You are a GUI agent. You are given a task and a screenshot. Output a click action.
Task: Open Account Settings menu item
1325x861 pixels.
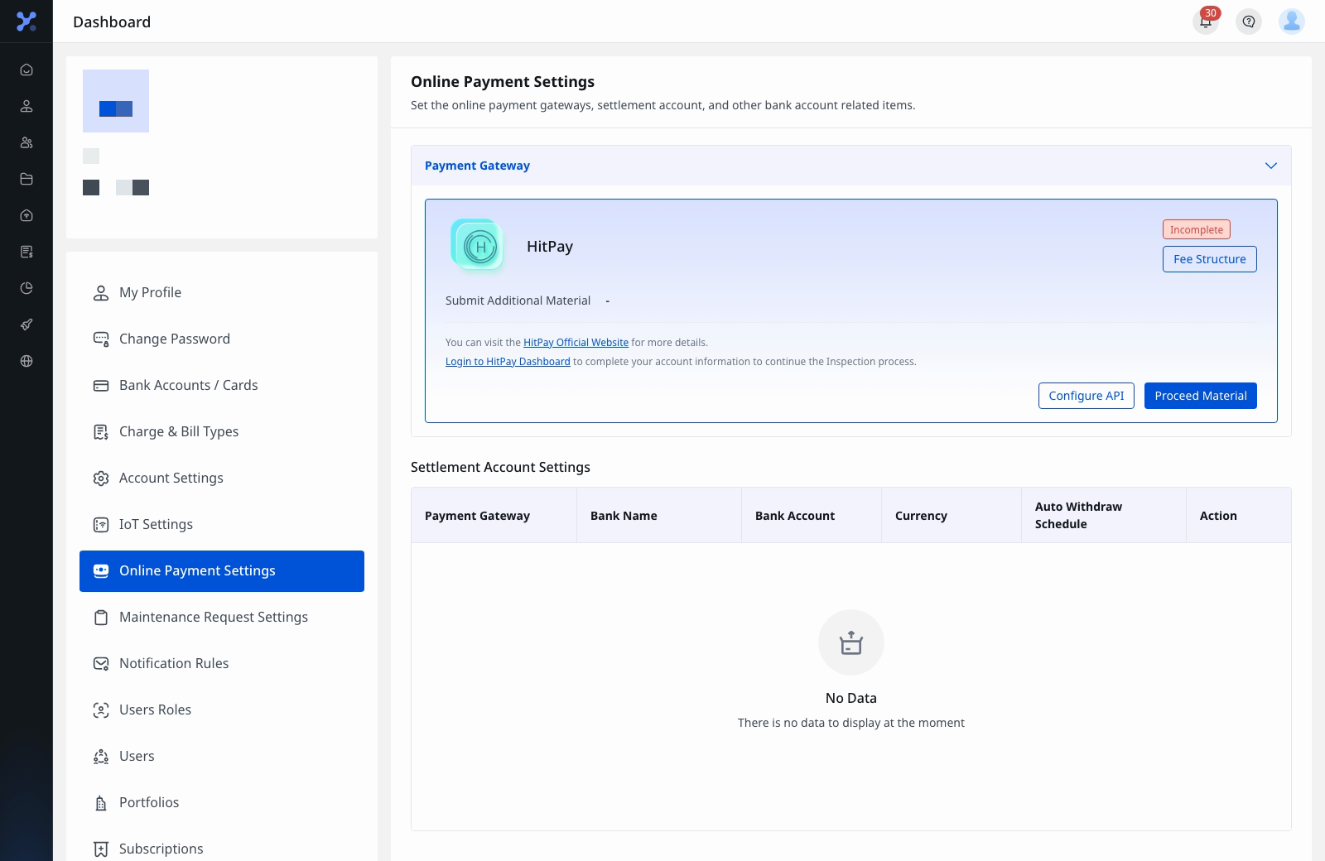pyautogui.click(x=222, y=479)
